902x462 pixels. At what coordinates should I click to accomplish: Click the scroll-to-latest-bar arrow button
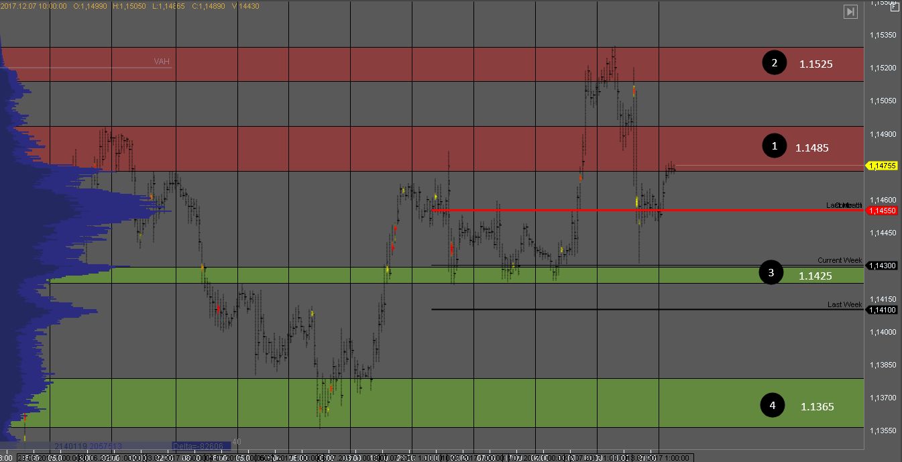tap(850, 11)
